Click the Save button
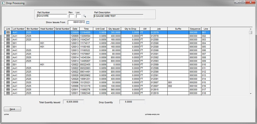 13,109
